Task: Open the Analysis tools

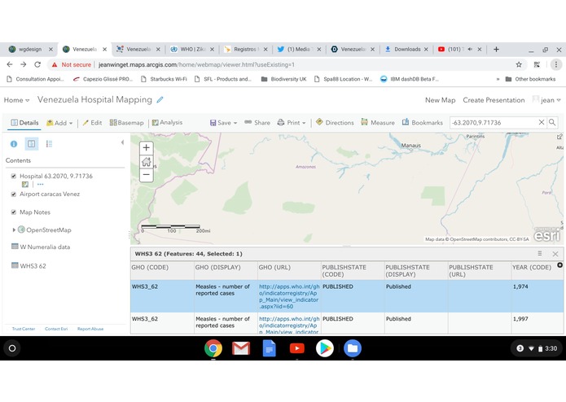Action: click(x=167, y=123)
